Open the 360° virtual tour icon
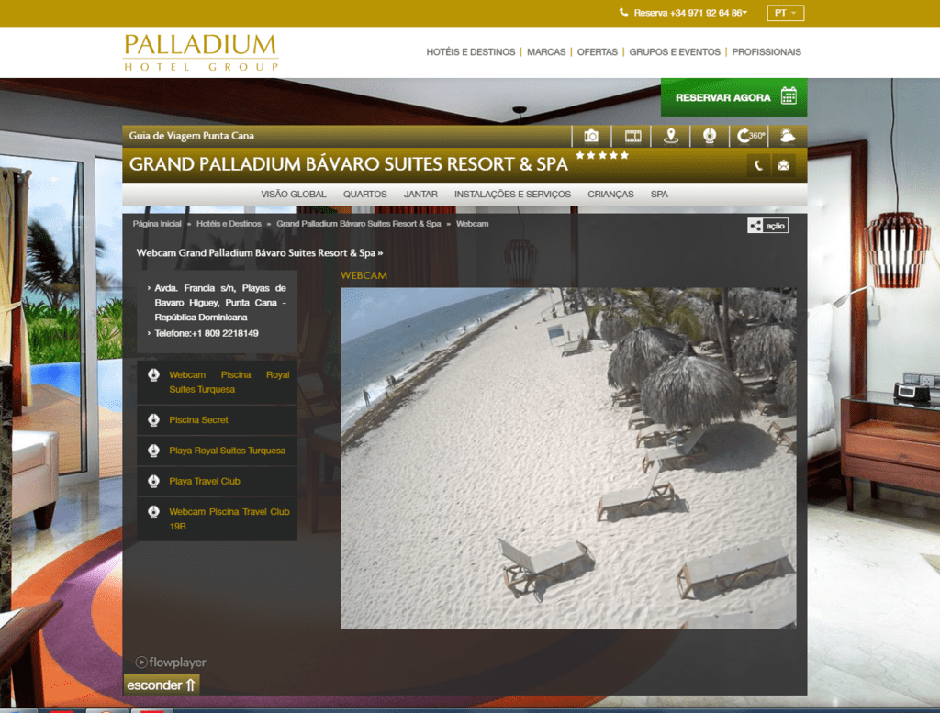940x713 pixels. (x=749, y=136)
